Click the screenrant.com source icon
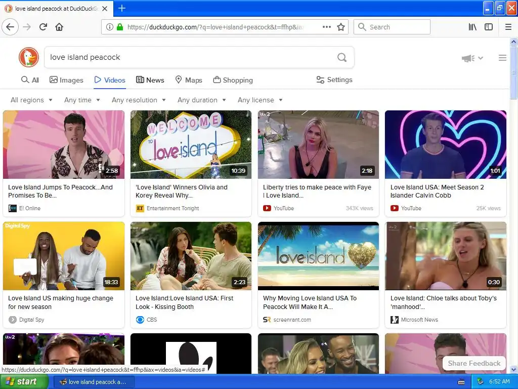The width and height of the screenshot is (518, 389). point(267,320)
